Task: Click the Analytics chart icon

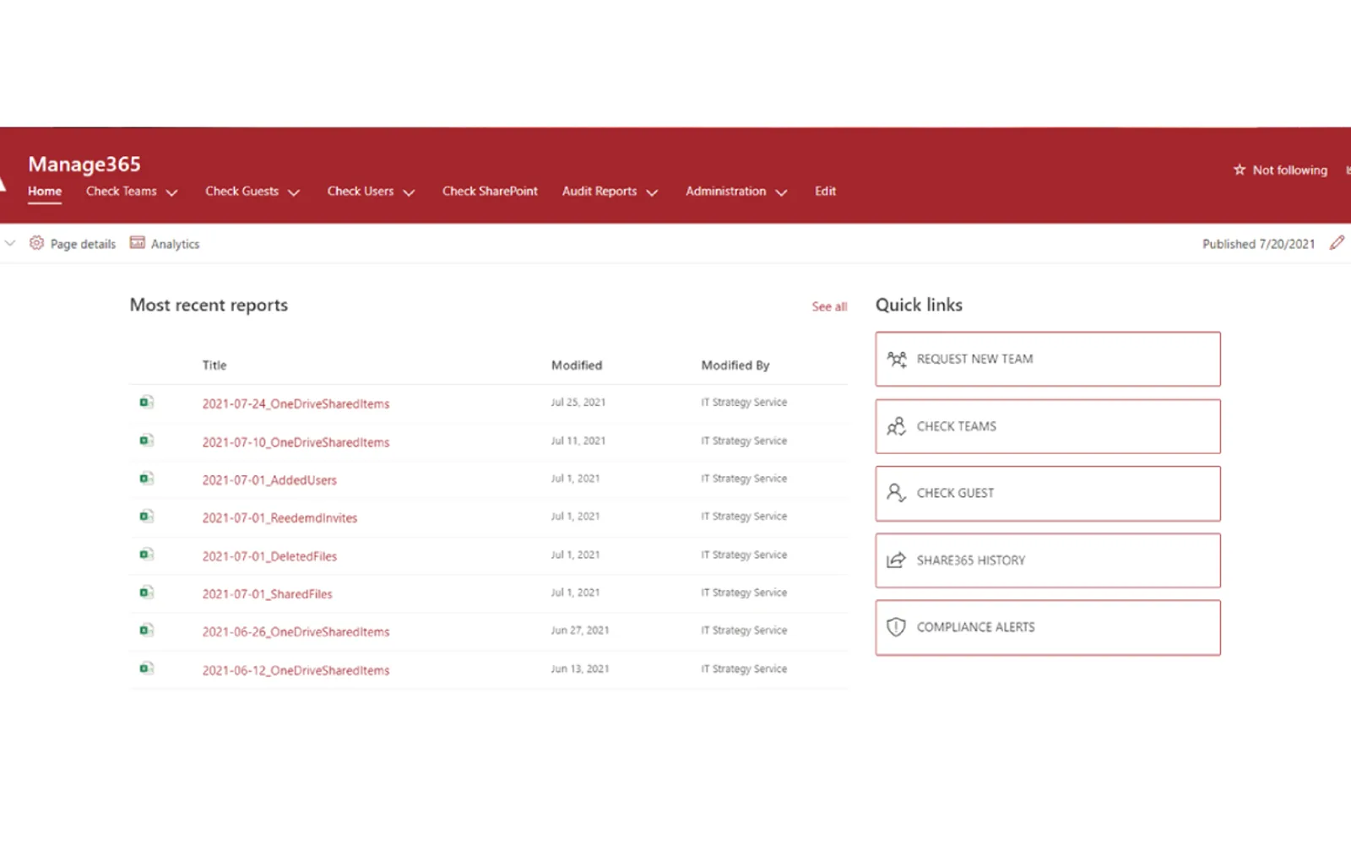Action: (x=138, y=243)
